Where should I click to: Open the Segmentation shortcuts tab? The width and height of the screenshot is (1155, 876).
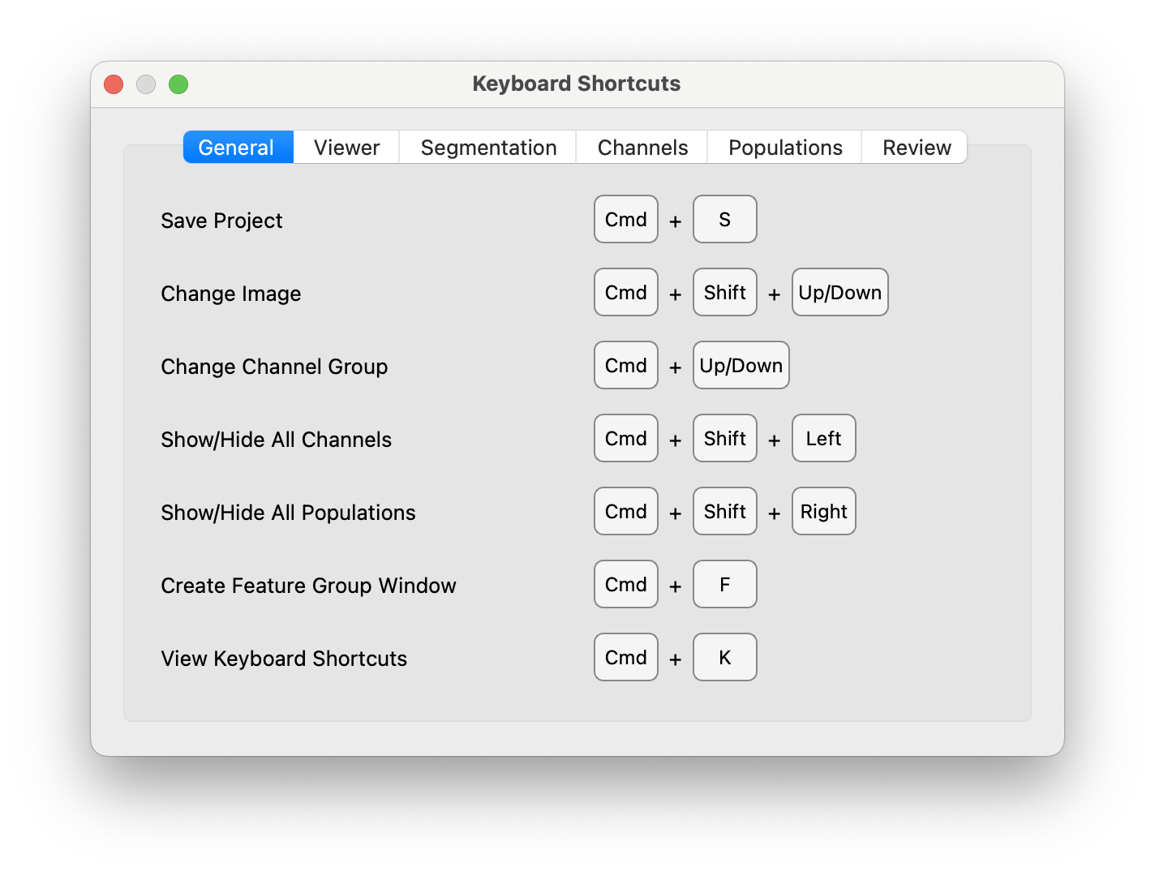point(487,147)
